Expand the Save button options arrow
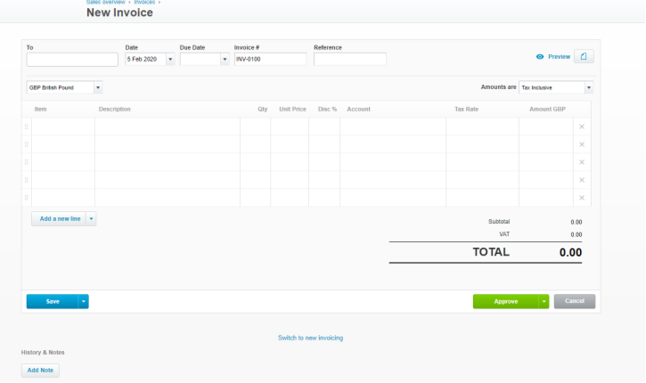This screenshot has height=383, width=646. click(83, 301)
